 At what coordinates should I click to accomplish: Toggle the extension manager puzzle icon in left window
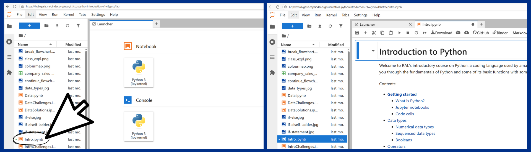9,72
